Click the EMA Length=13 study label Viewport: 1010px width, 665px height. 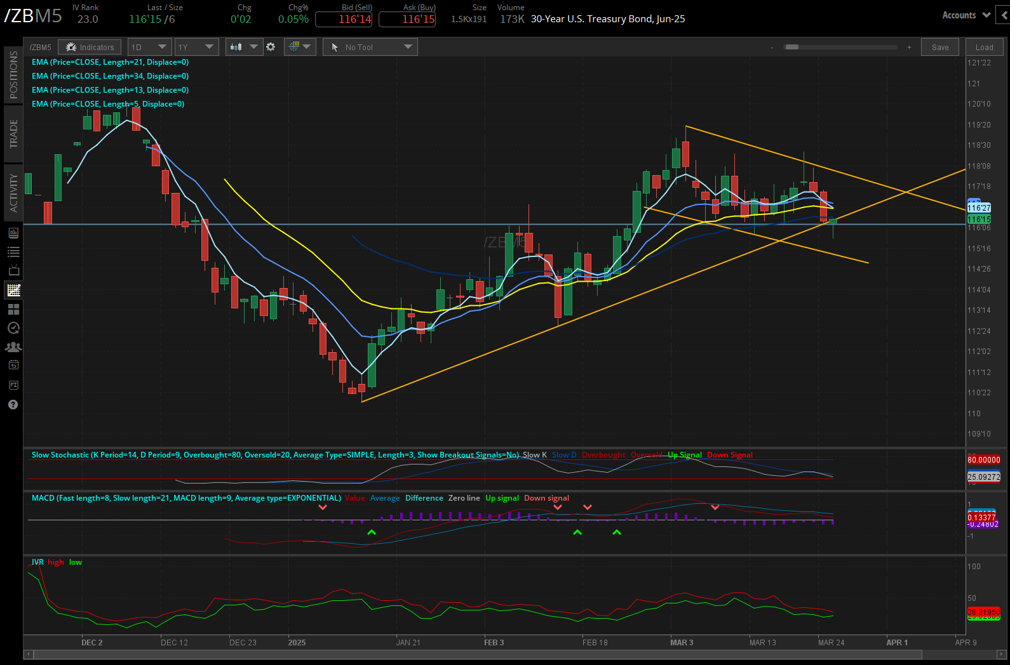(x=110, y=90)
